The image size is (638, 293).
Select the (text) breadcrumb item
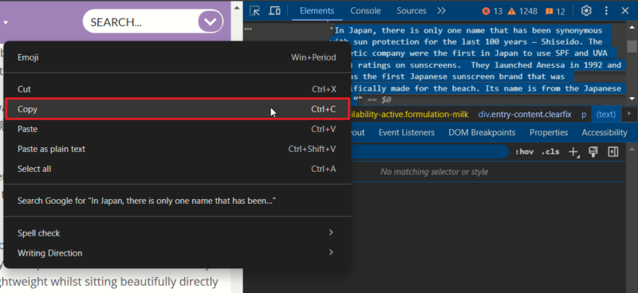click(606, 115)
